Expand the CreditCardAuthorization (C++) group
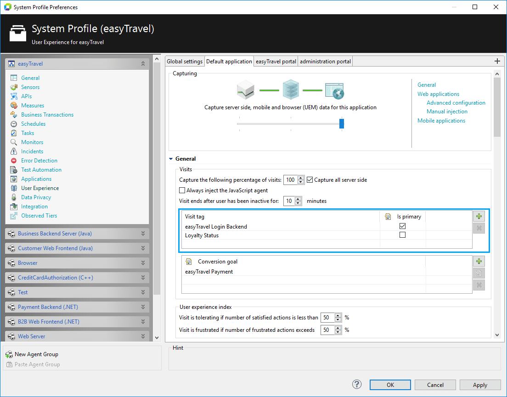 click(143, 278)
